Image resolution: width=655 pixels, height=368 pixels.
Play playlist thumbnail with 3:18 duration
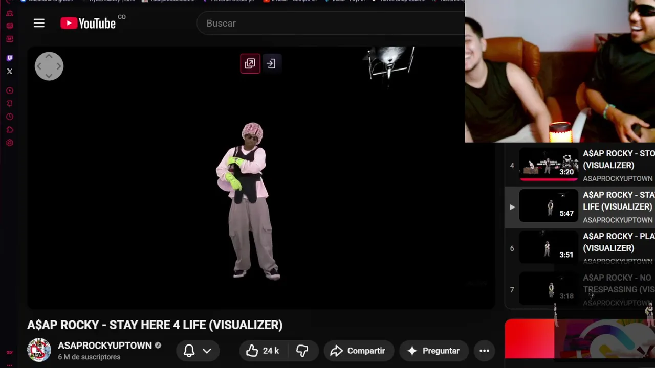(x=549, y=289)
